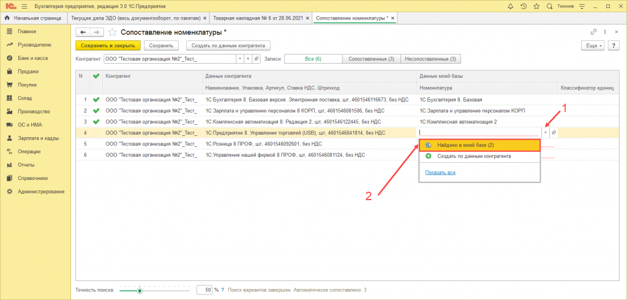627x300 pixels.
Task: Switch to Текущие дела ЭДО tab
Action: tap(135, 18)
